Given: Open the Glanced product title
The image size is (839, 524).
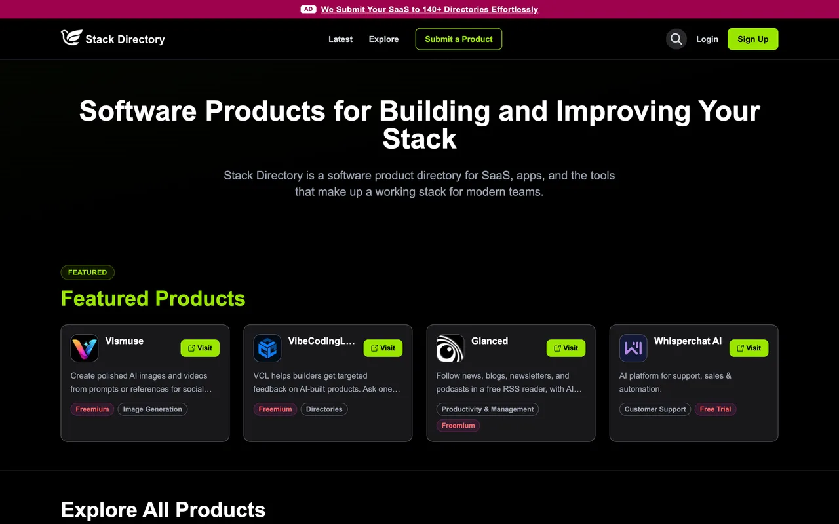Looking at the screenshot, I should [490, 341].
